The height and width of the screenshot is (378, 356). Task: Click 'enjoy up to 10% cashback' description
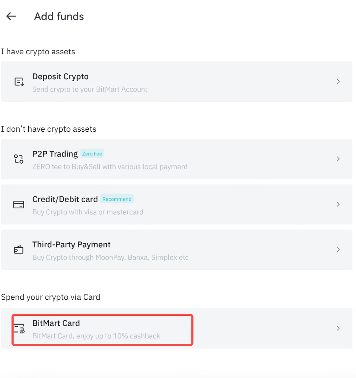click(x=118, y=336)
